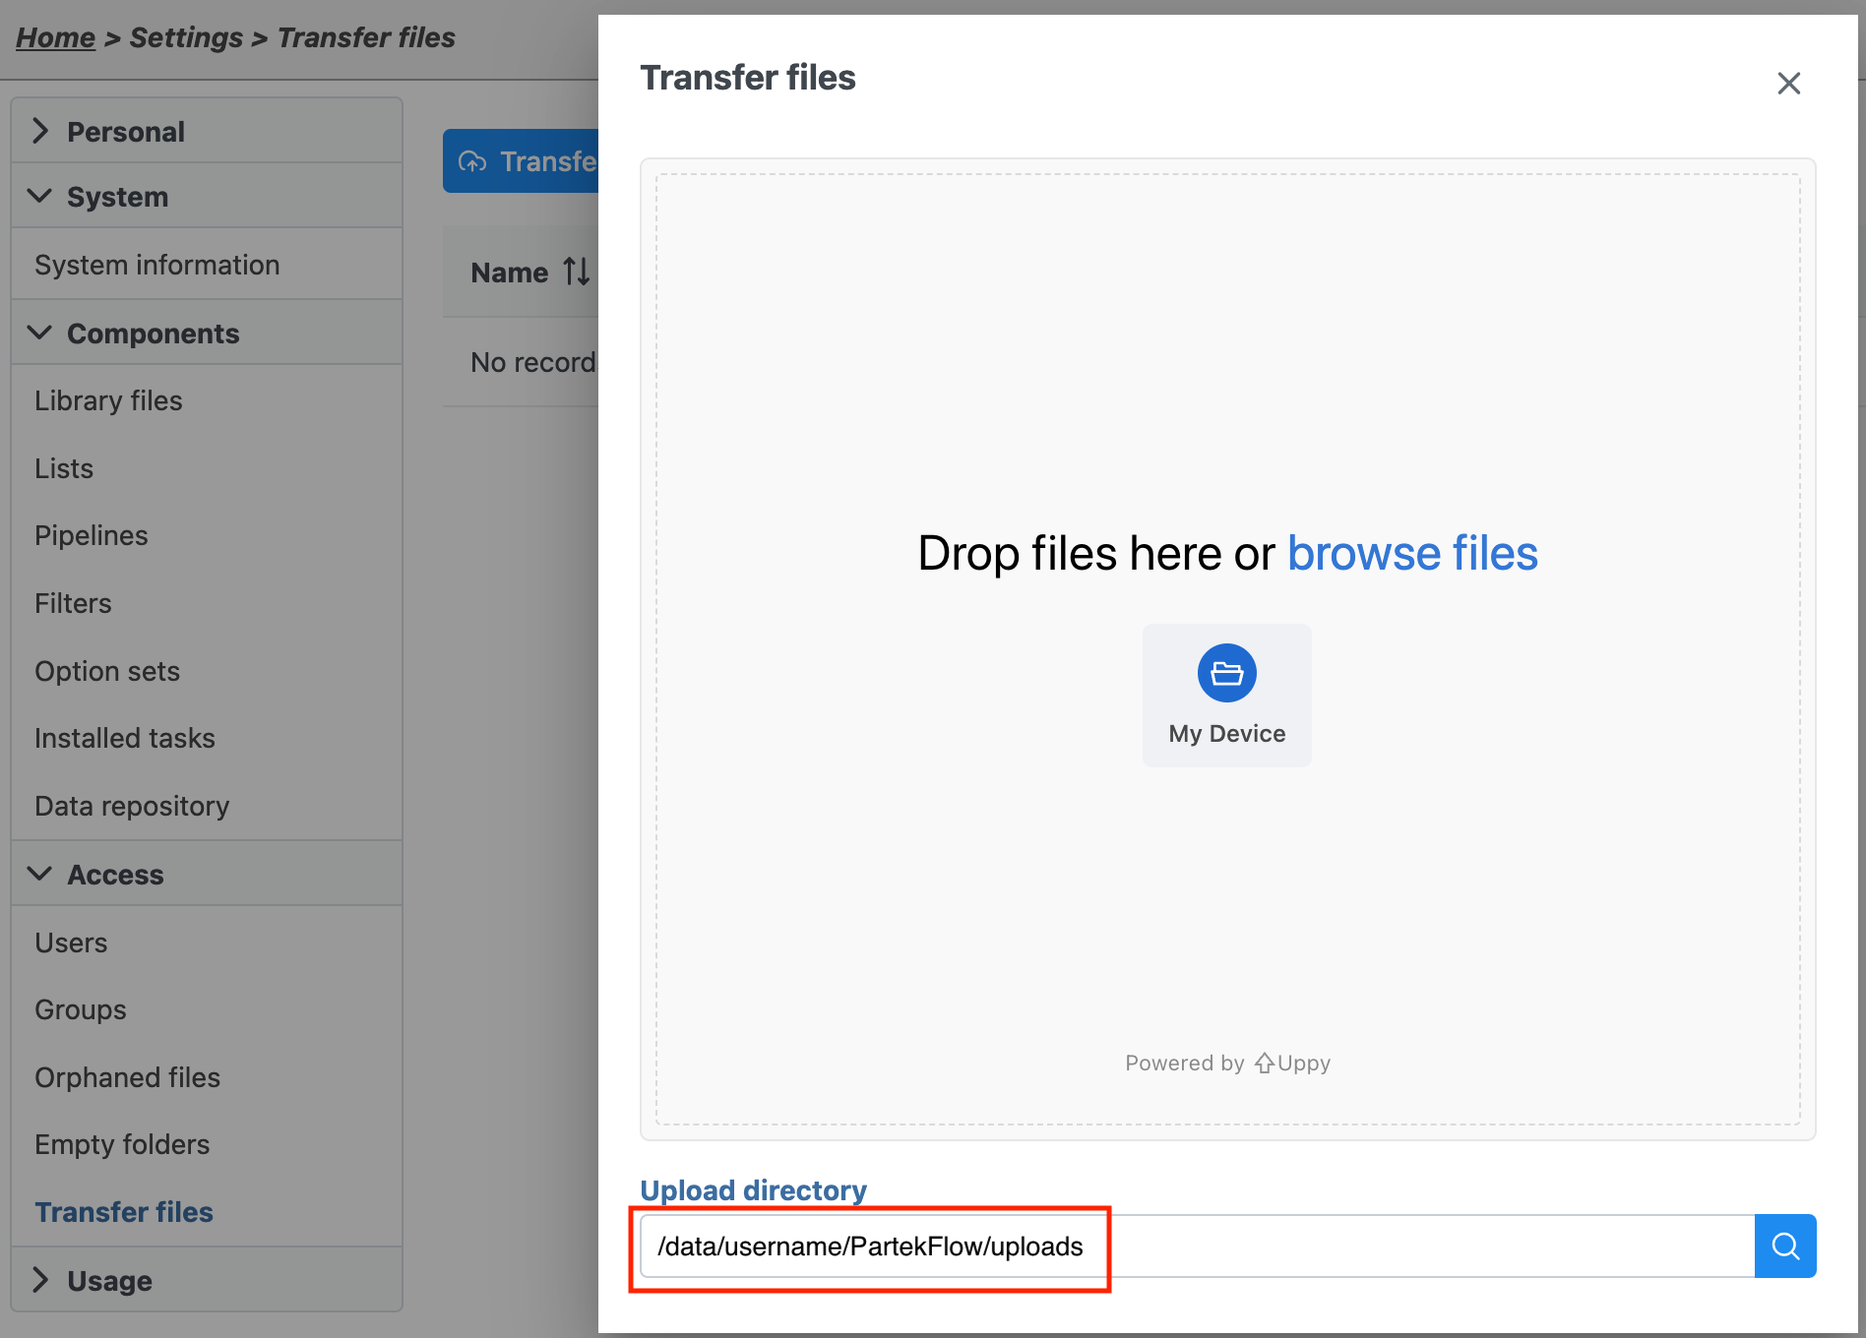Select Users under Access
1866x1338 pixels.
[71, 943]
